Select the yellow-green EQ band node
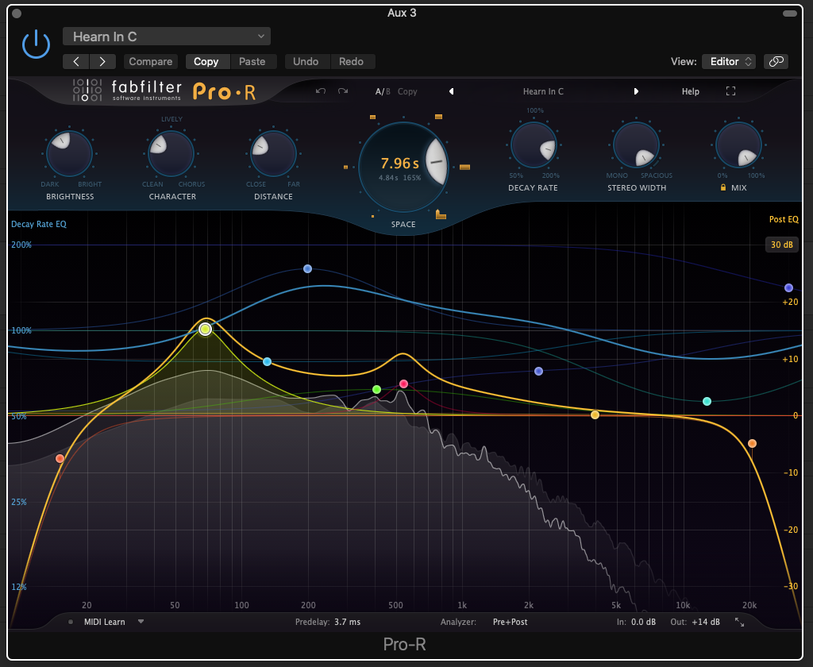The height and width of the screenshot is (667, 813). [206, 329]
